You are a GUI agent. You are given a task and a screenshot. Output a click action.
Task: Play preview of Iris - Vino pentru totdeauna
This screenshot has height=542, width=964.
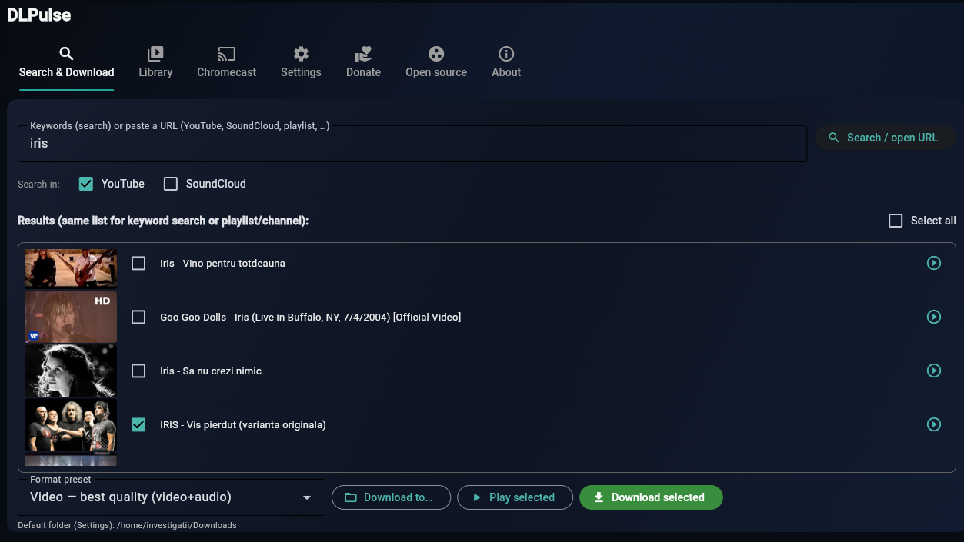tap(934, 263)
